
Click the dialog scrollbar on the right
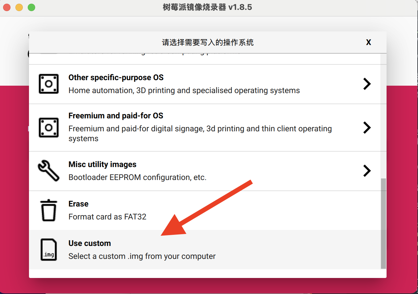tap(383, 222)
